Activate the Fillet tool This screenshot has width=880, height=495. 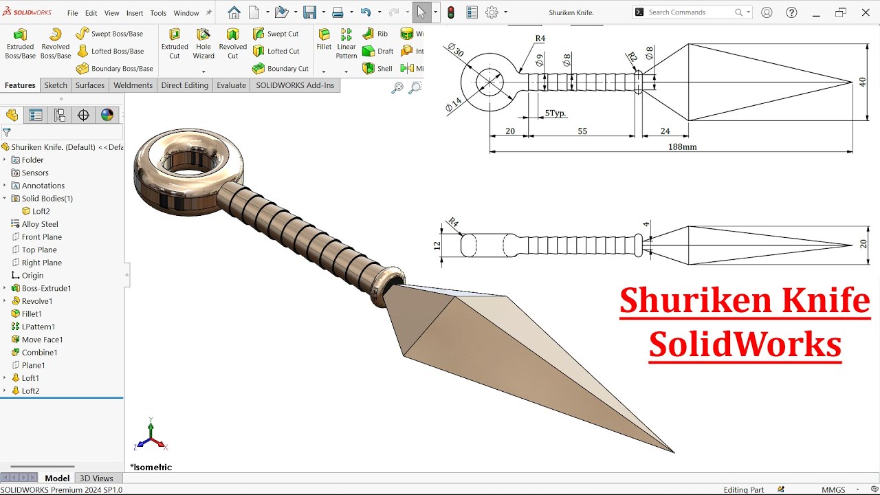coord(324,40)
